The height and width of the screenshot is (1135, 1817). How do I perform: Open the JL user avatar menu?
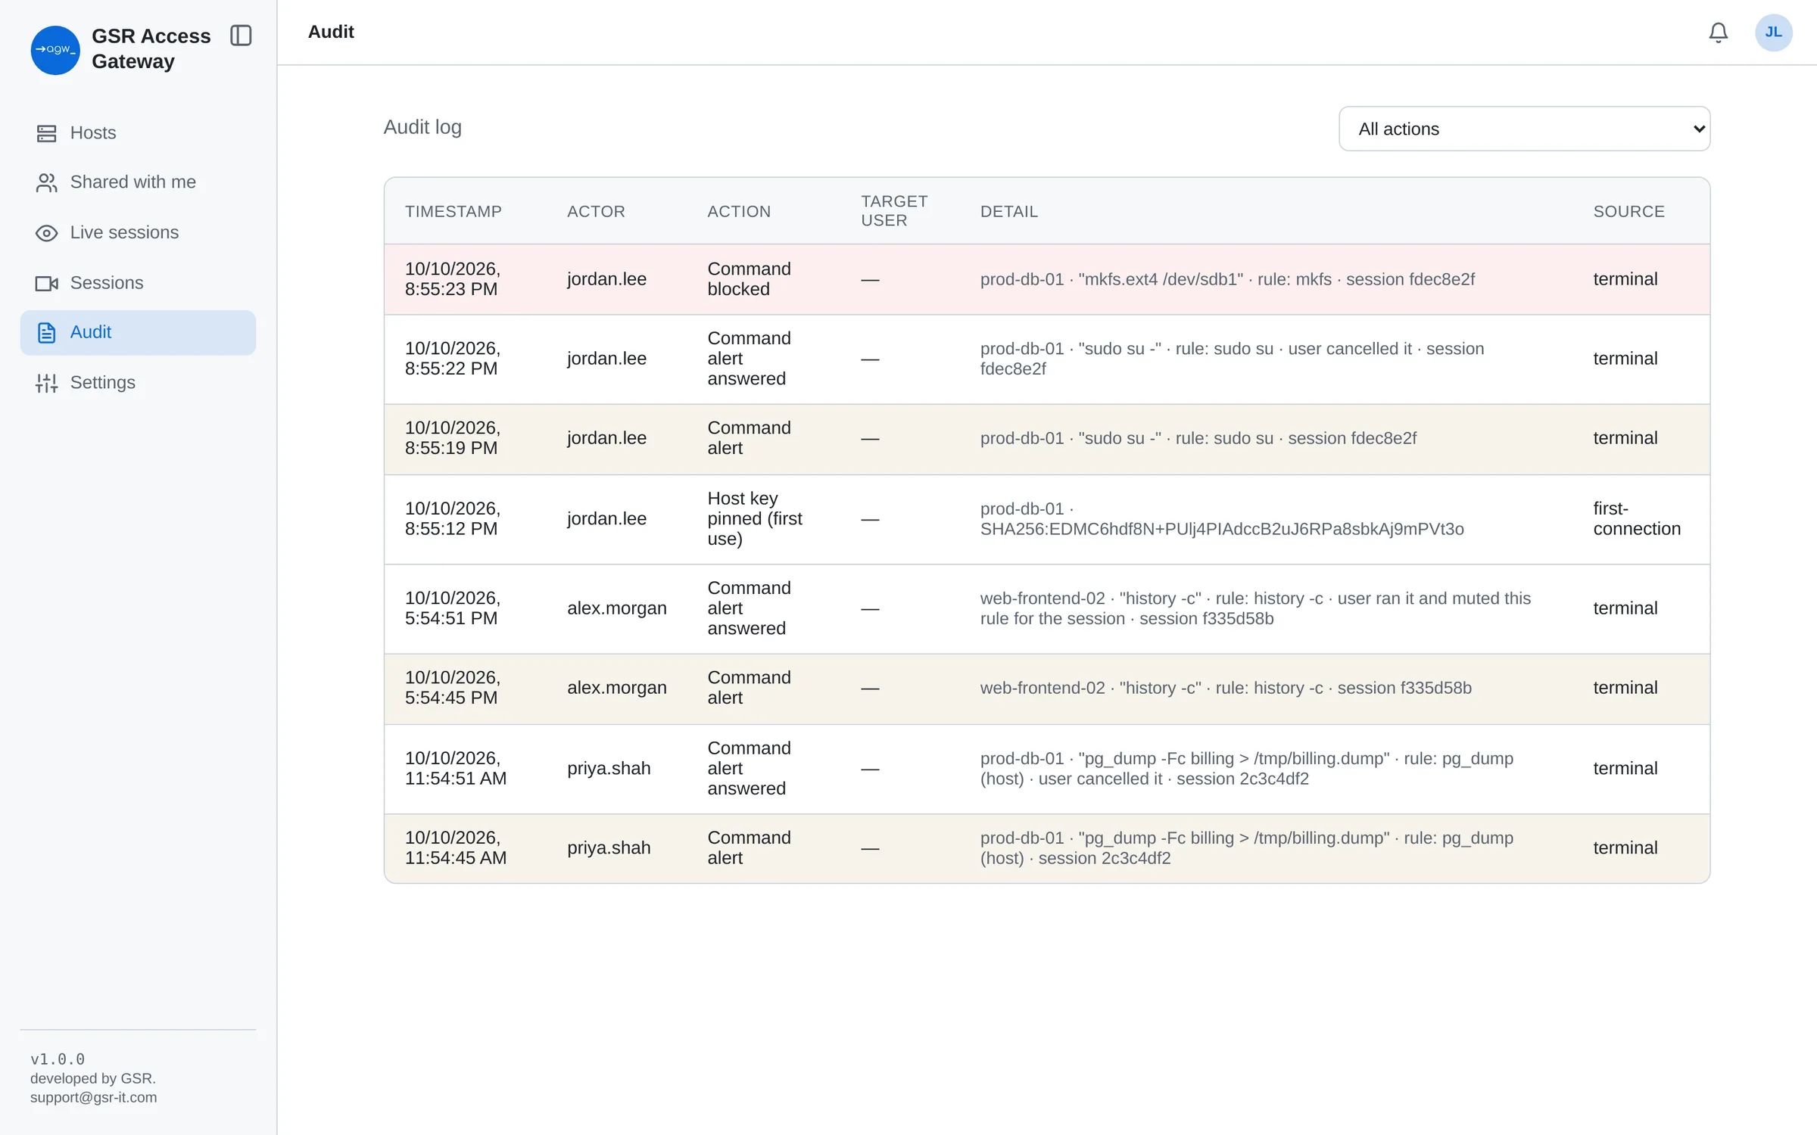coord(1773,33)
